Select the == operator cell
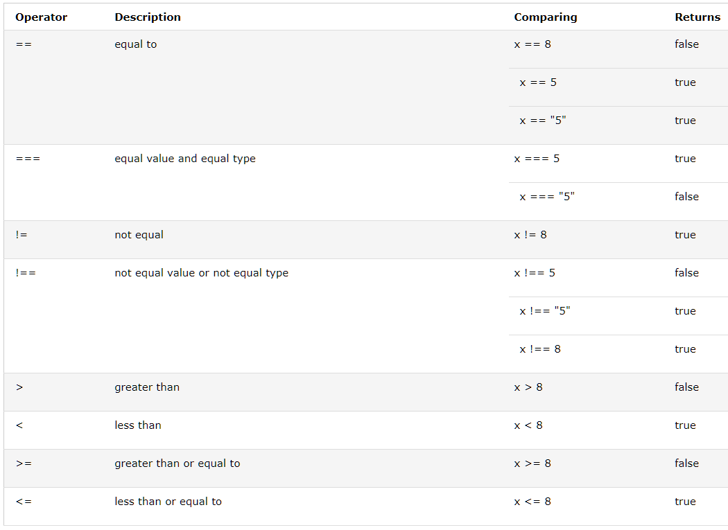 pos(24,44)
